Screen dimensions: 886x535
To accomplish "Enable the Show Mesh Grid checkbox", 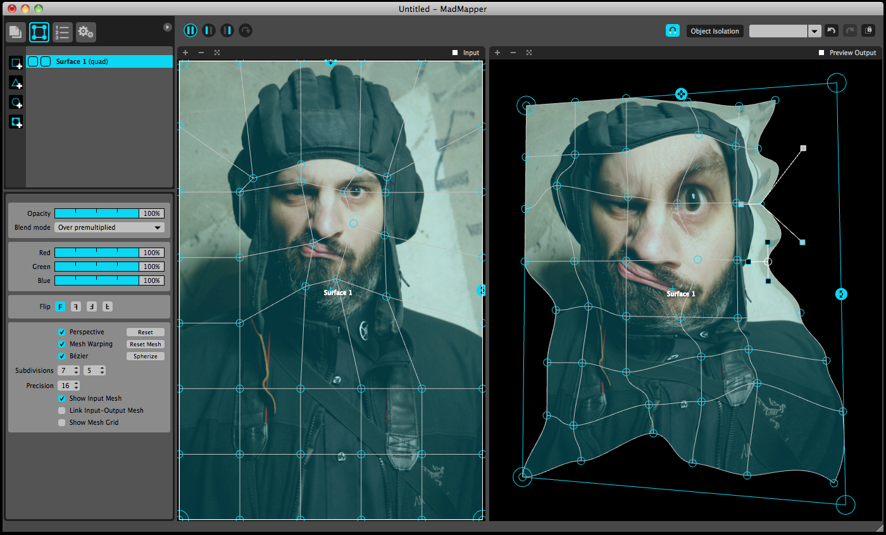I will tap(62, 423).
